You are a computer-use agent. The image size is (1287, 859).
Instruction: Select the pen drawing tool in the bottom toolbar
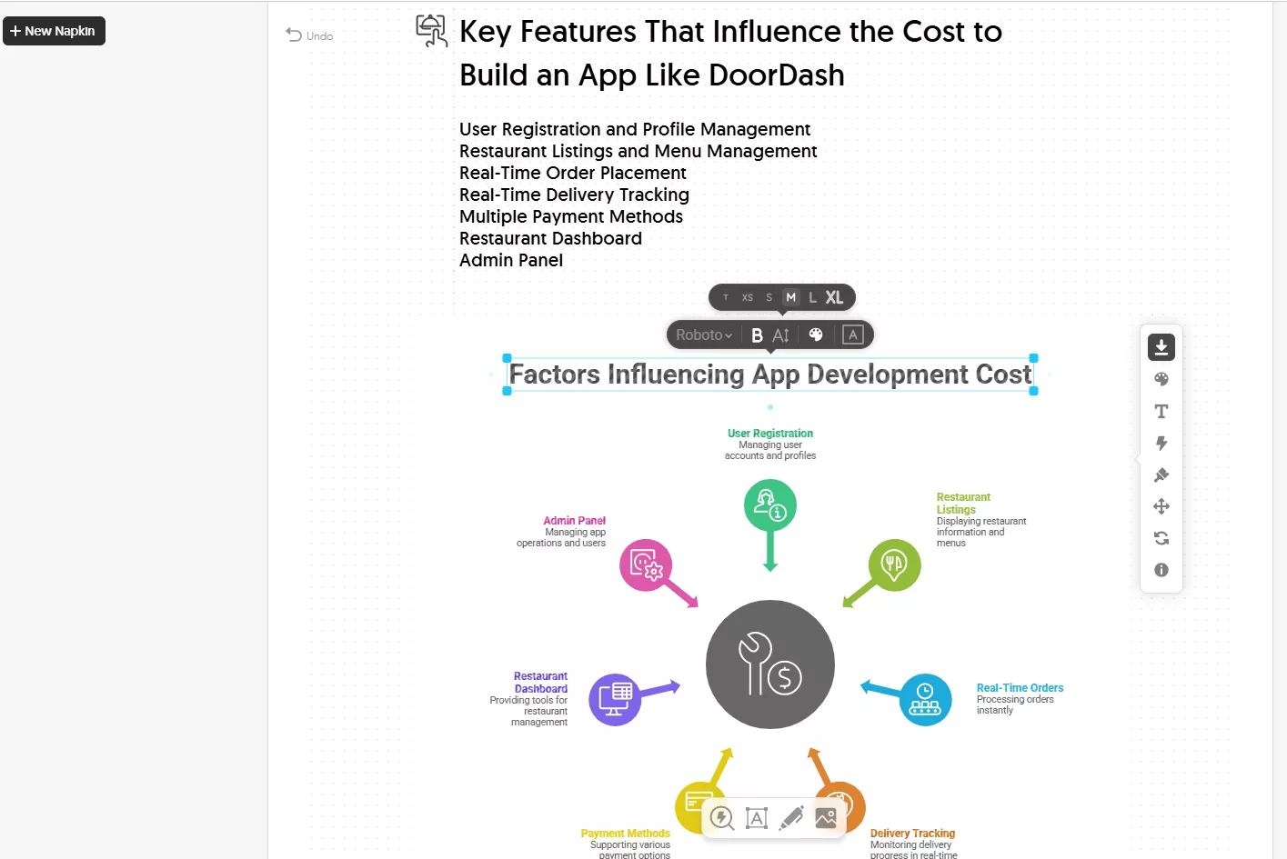(791, 817)
